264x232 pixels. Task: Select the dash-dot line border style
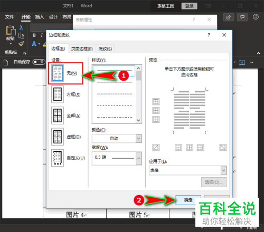115,117
